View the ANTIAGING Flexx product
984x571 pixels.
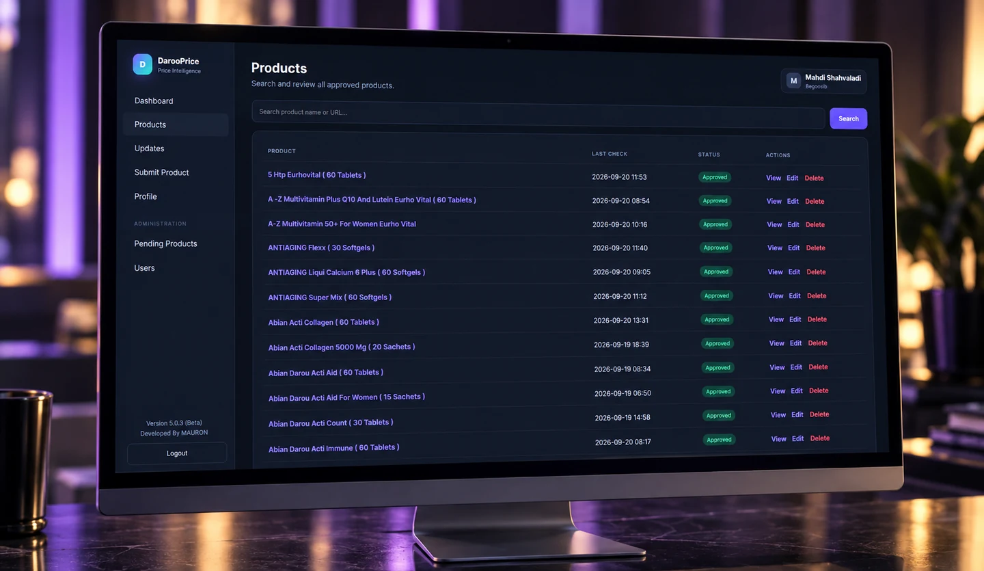pos(775,248)
